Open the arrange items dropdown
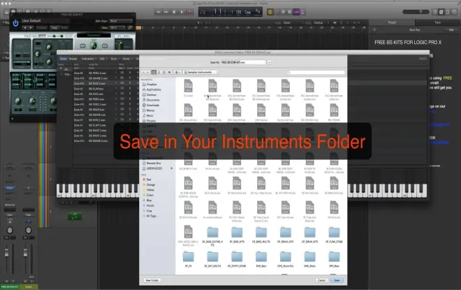461x290 pixels. 177,73
